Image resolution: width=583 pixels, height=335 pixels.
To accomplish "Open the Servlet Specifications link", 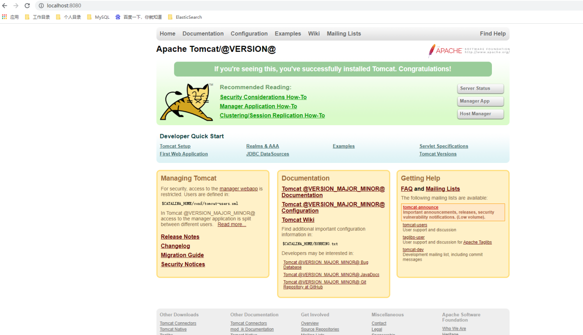I will click(444, 146).
